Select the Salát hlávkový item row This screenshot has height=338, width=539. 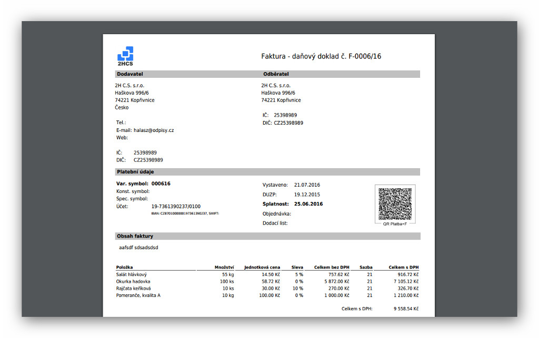(x=133, y=274)
